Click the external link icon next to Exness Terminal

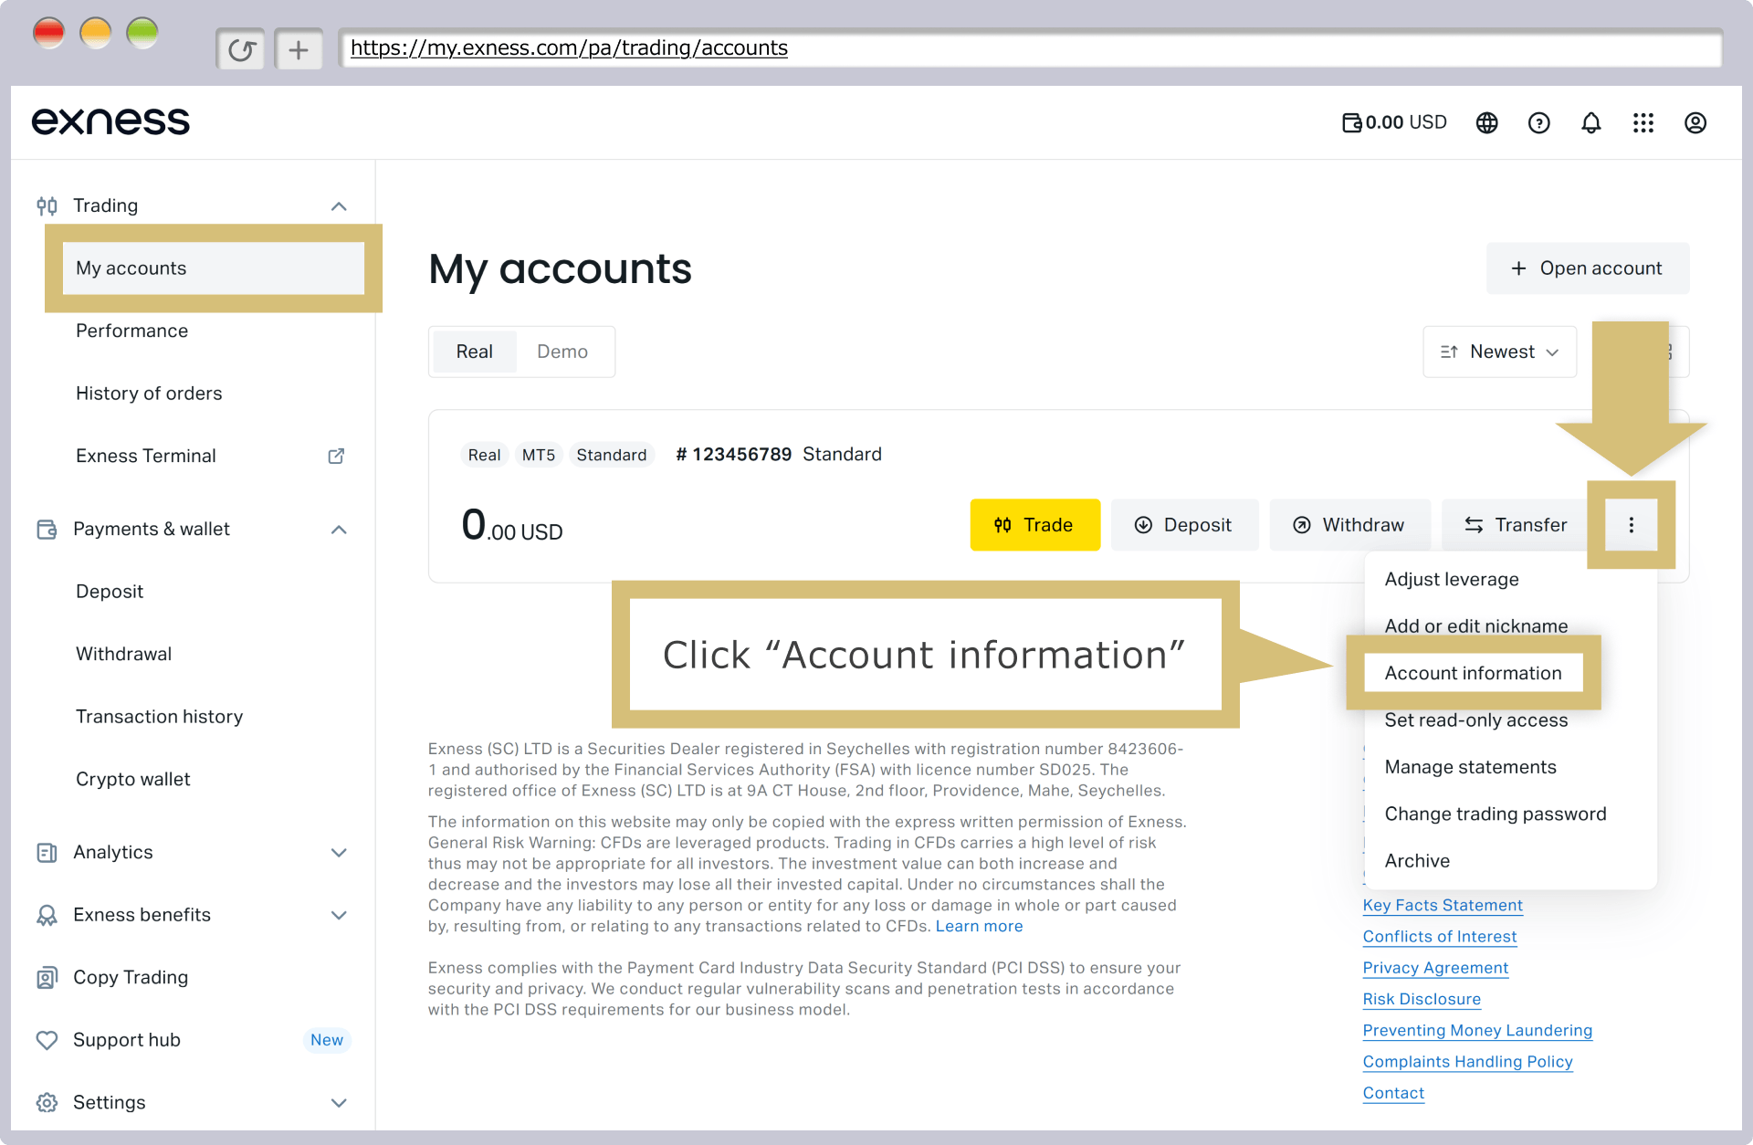[336, 456]
